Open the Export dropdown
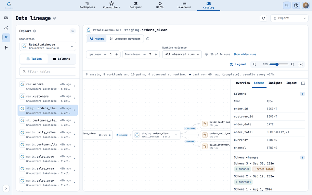 pyautogui.click(x=289, y=18)
